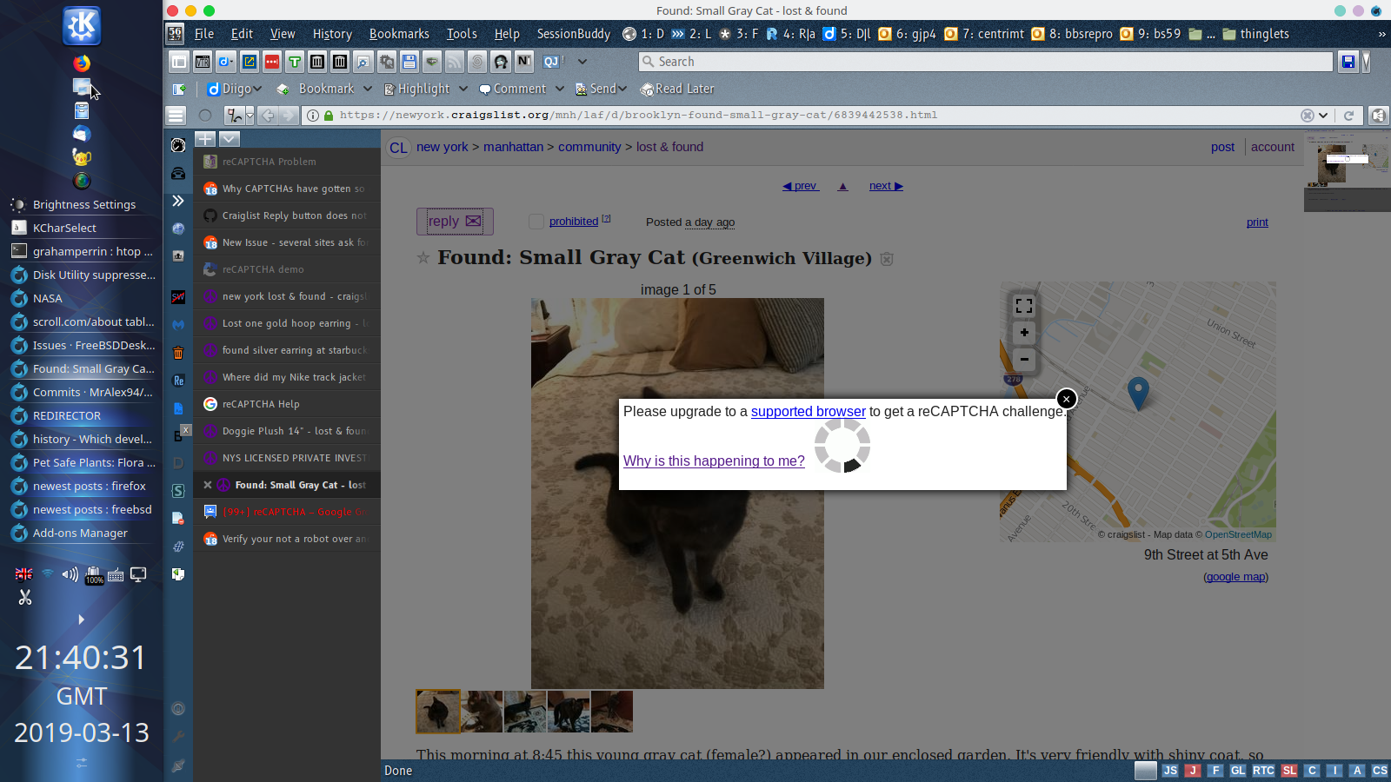This screenshot has width=1391, height=782.
Task: Follow the 'supported browser' link
Action: click(x=809, y=411)
